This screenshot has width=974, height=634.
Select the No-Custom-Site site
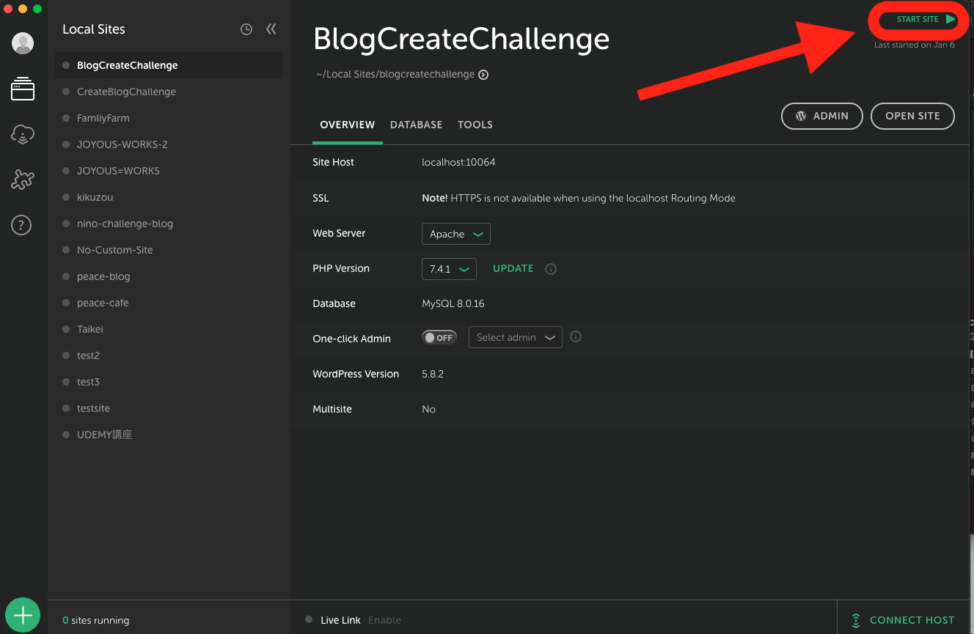[x=169, y=250]
